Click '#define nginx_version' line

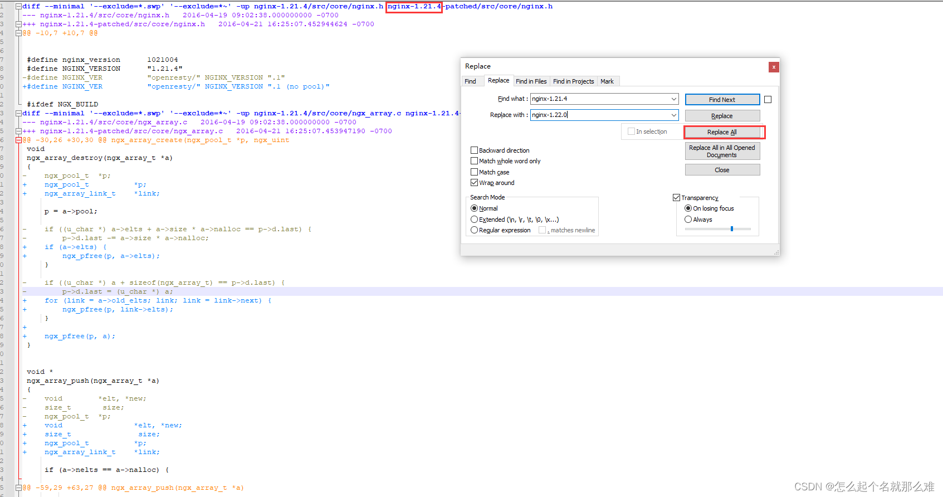pos(102,60)
